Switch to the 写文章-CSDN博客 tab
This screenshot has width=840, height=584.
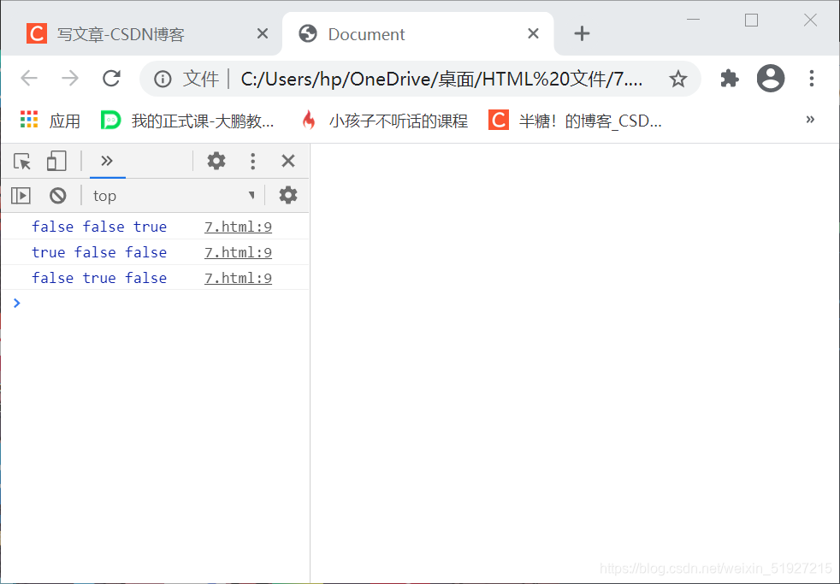[137, 33]
